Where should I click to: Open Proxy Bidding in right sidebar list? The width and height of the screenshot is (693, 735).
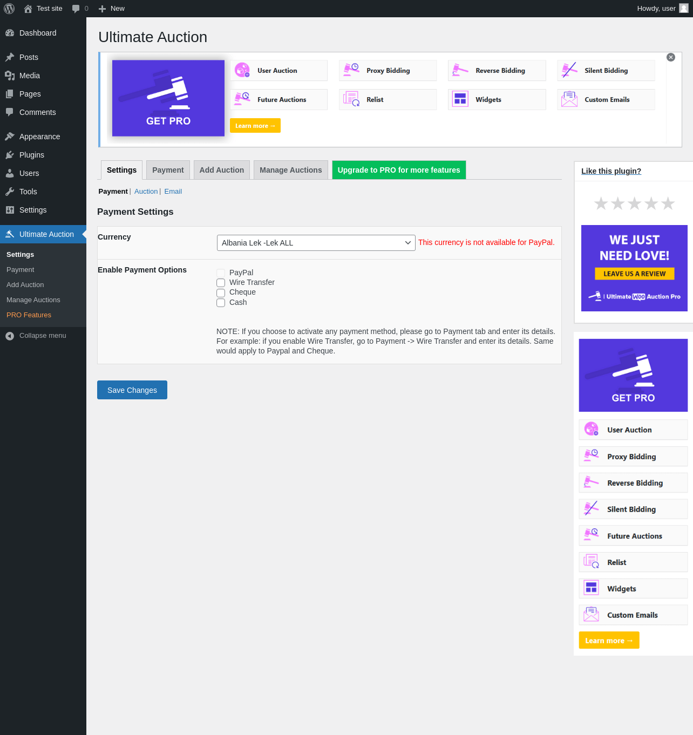(634, 457)
